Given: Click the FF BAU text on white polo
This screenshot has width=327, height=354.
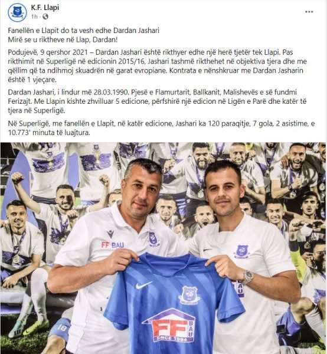Looking at the screenshot, I should (x=113, y=245).
